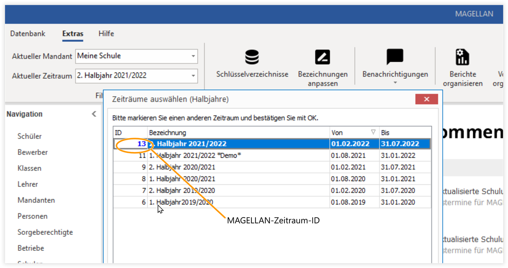Screen dimensions: 508x268
Task: Click the Berichte organisieren report icon
Action: tap(462, 57)
